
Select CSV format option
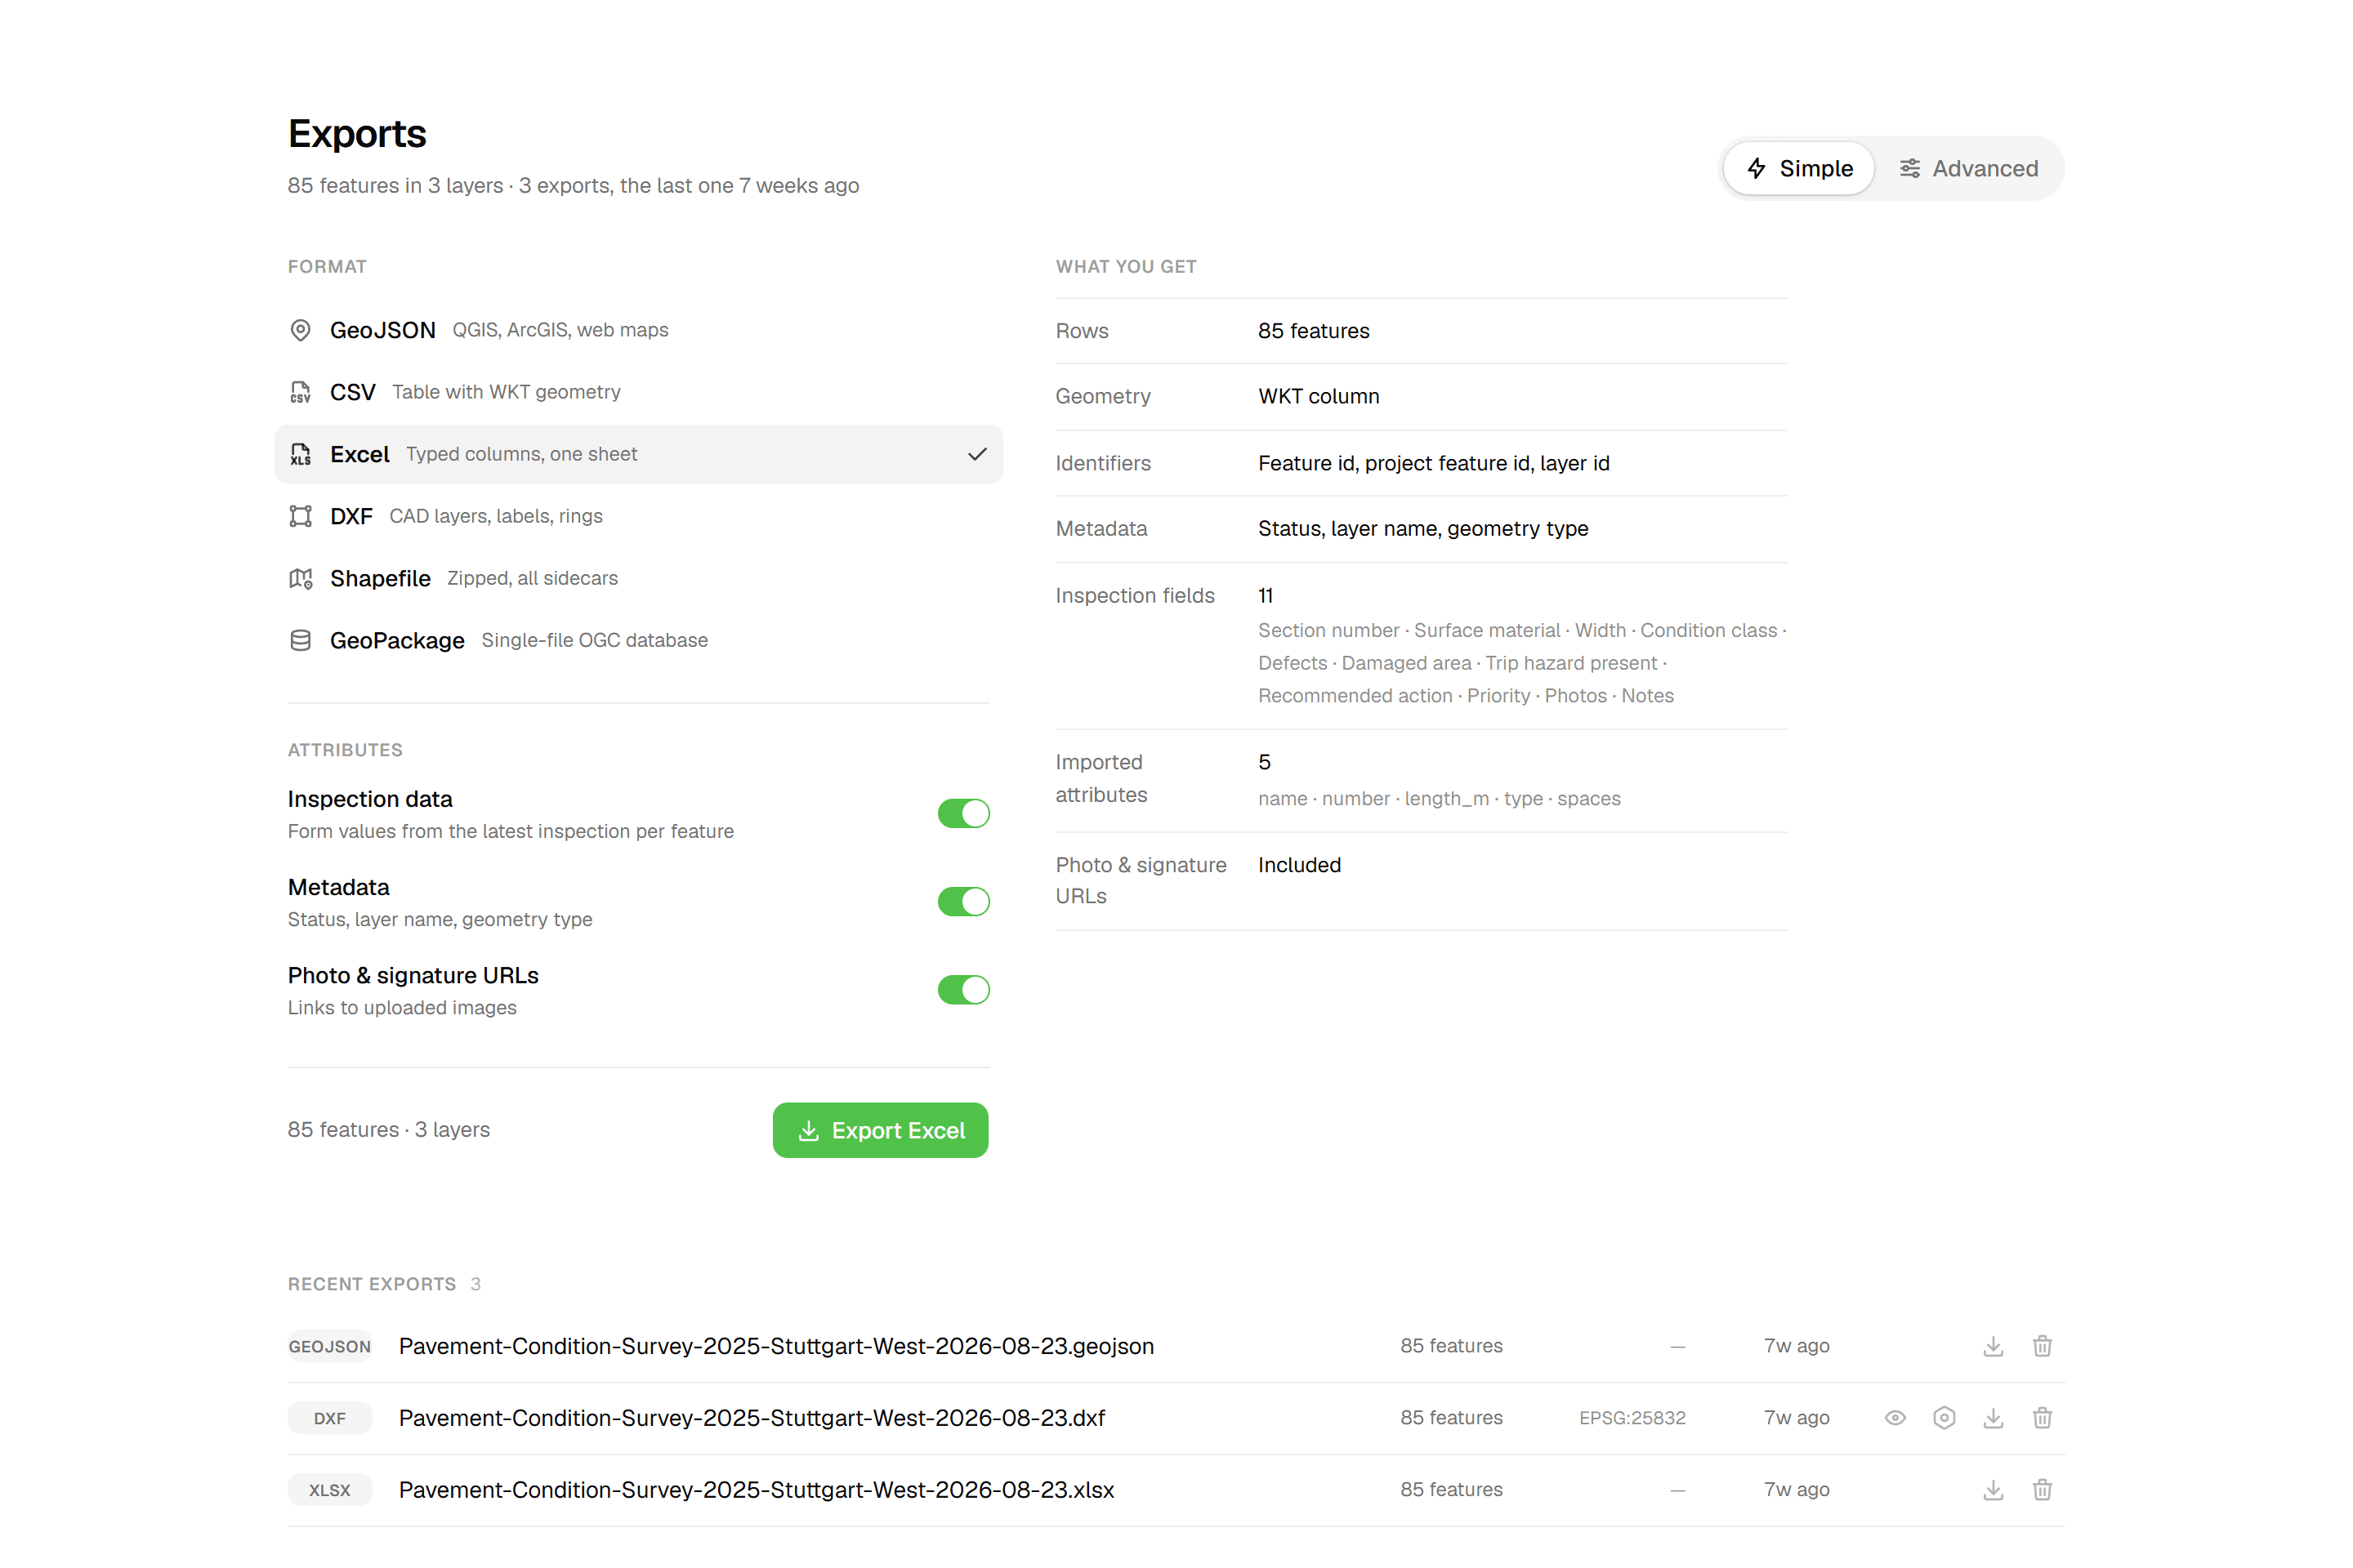click(x=638, y=392)
